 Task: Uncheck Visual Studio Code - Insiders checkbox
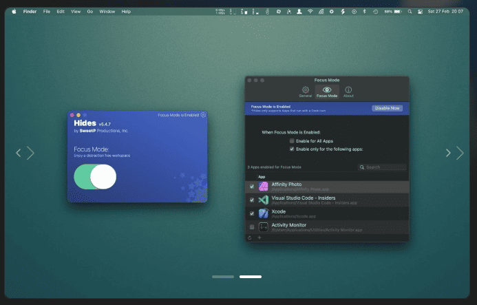(x=252, y=200)
